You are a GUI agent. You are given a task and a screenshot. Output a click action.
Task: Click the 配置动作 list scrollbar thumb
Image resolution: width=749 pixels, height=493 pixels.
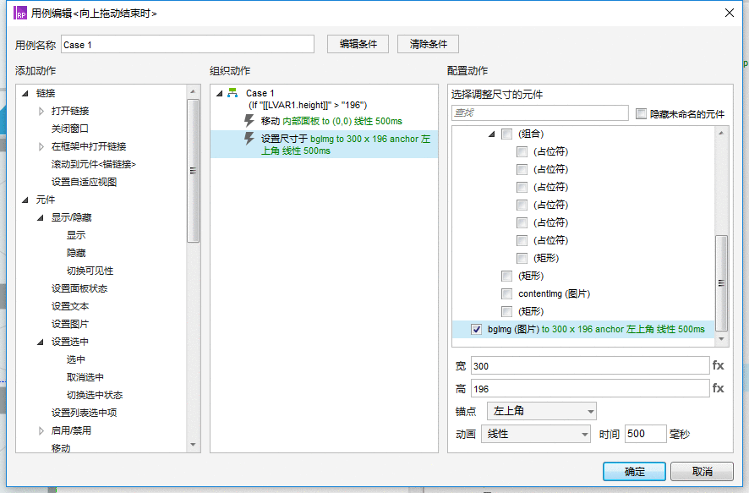(721, 283)
